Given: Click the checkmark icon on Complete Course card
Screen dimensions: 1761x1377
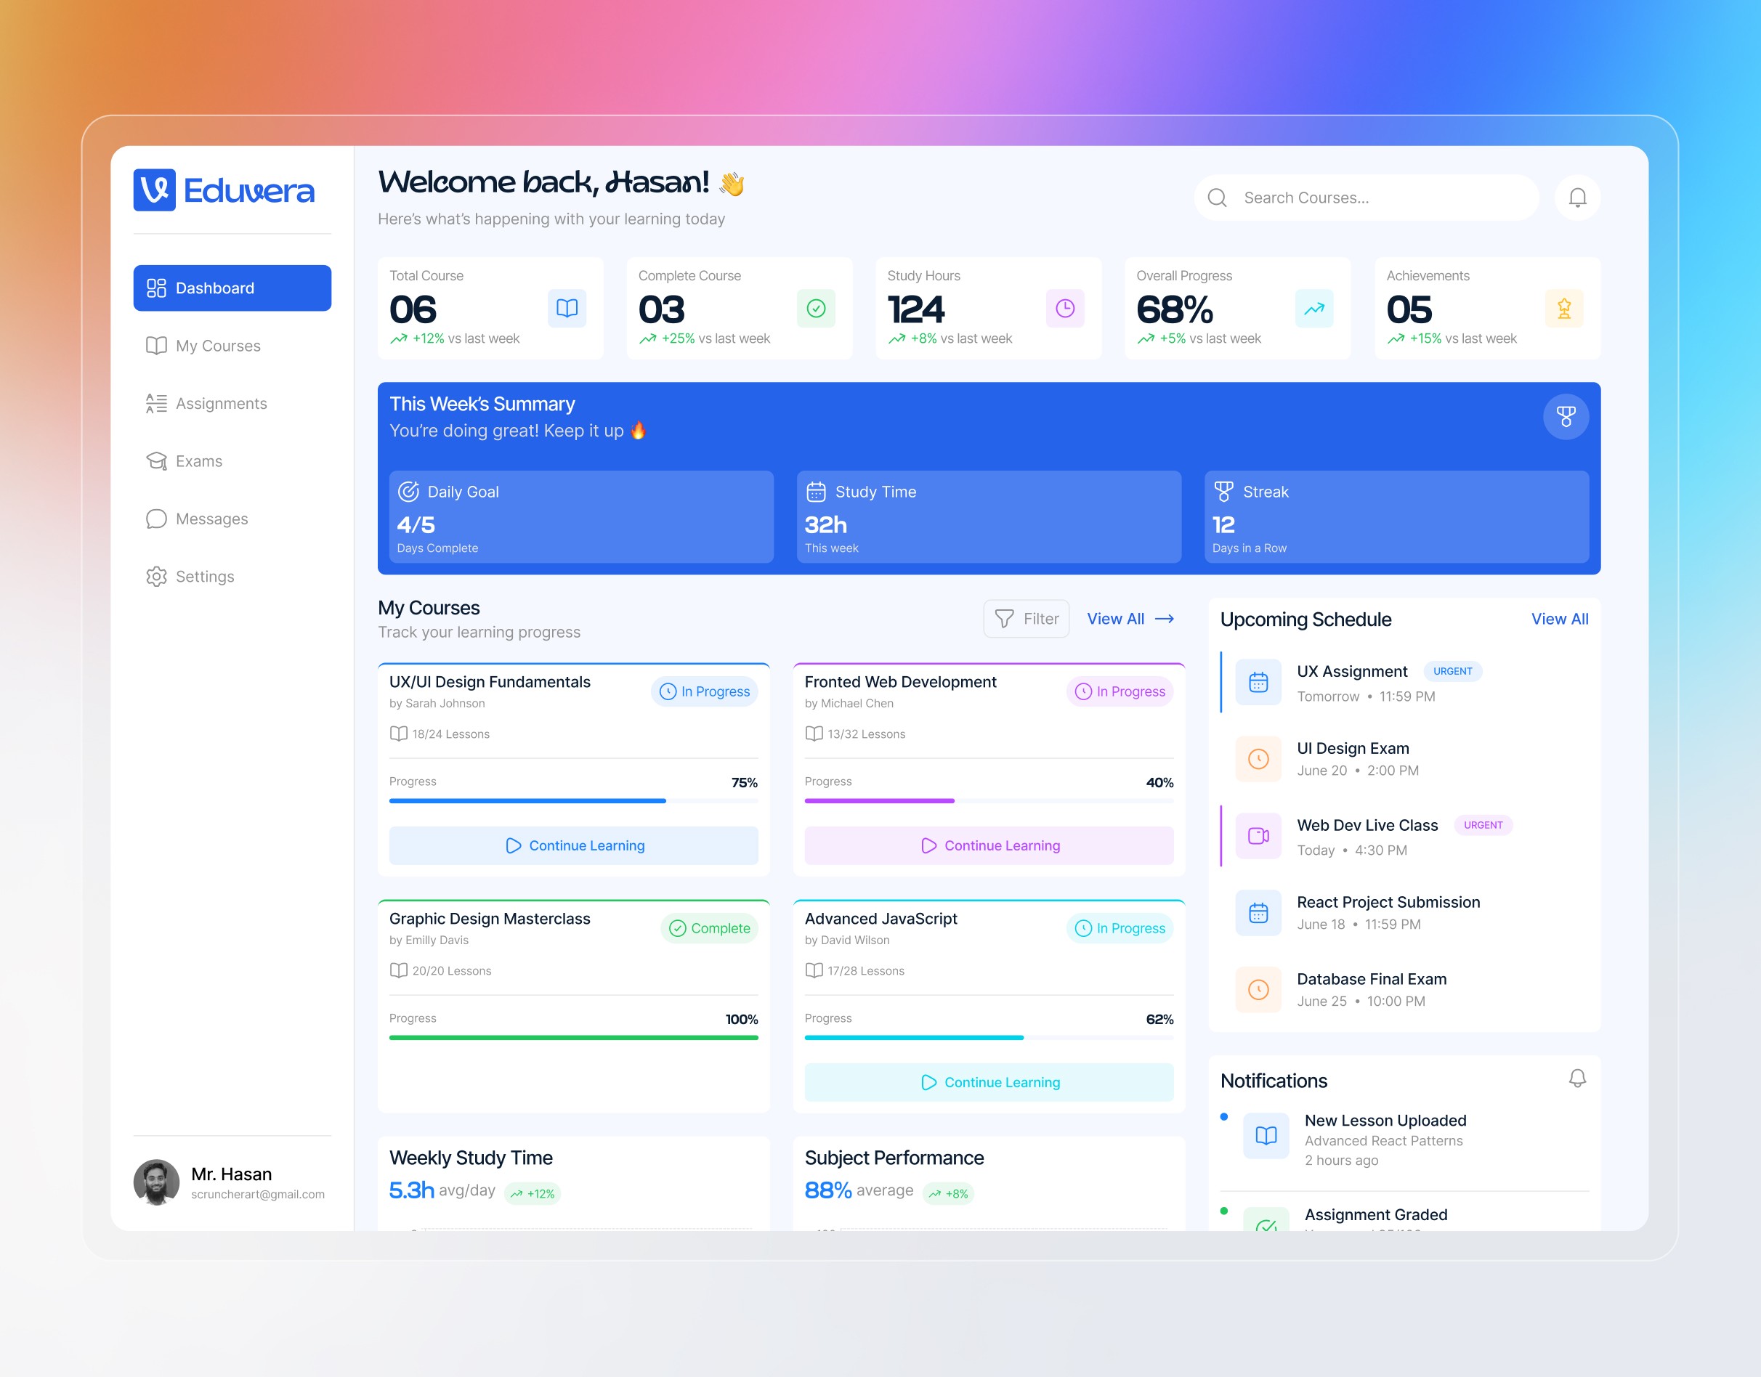Looking at the screenshot, I should click(x=815, y=308).
